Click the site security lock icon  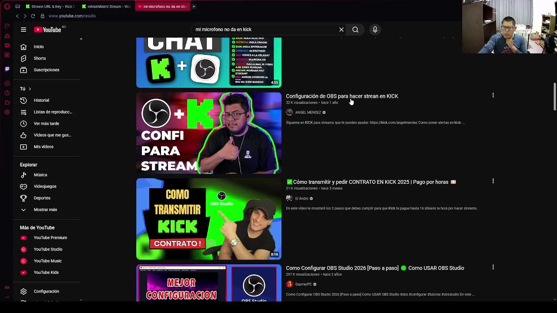point(42,16)
